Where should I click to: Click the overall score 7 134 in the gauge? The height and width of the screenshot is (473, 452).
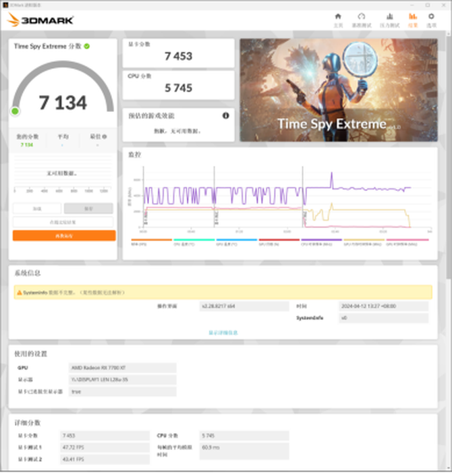(63, 103)
